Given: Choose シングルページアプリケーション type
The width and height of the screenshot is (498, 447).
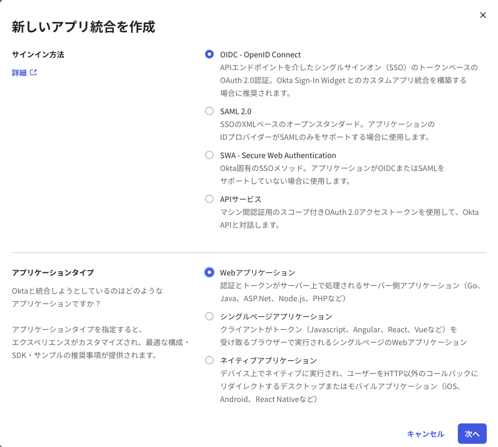Looking at the screenshot, I should [209, 316].
